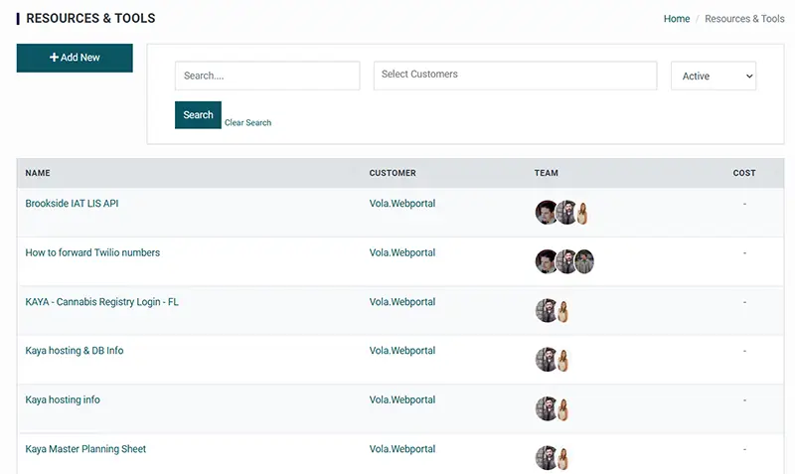This screenshot has height=474, width=795.
Task: Open the Brookside IAT LIS API resource
Action: coord(72,204)
